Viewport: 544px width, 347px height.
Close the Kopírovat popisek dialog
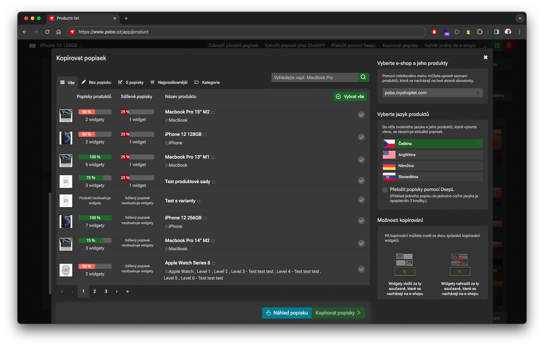tap(486, 57)
